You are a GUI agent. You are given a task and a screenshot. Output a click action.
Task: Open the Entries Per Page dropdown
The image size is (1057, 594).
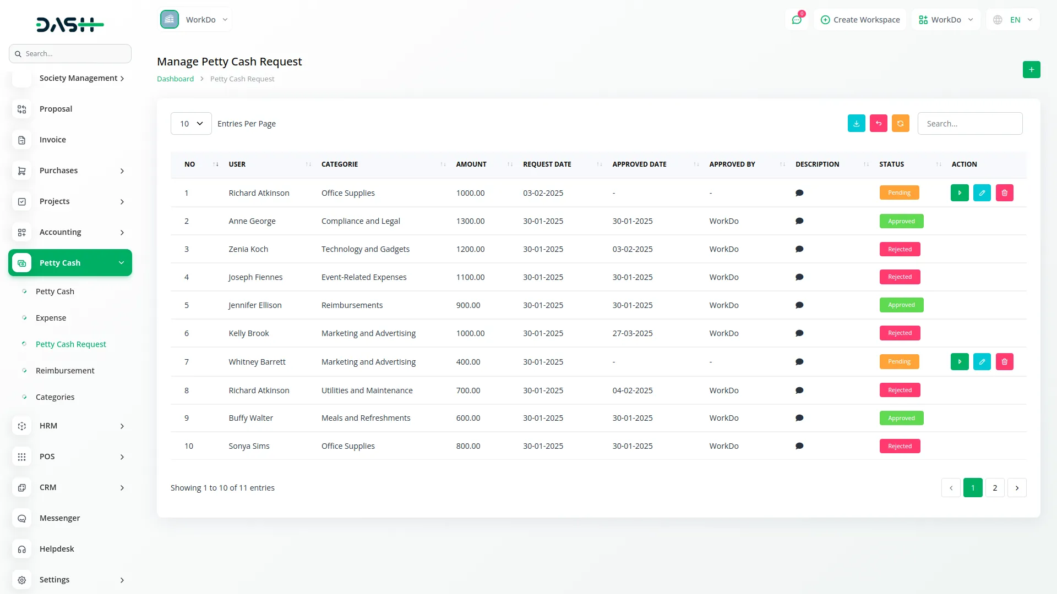tap(191, 123)
